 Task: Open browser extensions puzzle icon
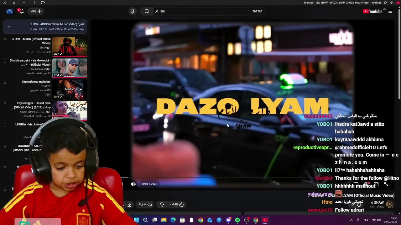pos(43,2)
